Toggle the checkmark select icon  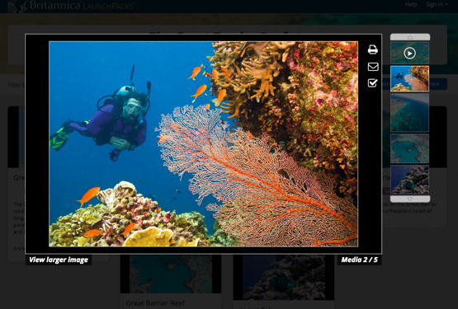pos(373,83)
